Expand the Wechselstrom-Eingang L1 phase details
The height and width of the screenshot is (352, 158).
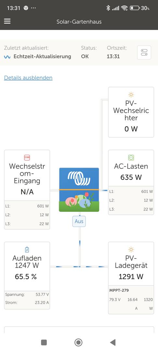tap(27, 206)
